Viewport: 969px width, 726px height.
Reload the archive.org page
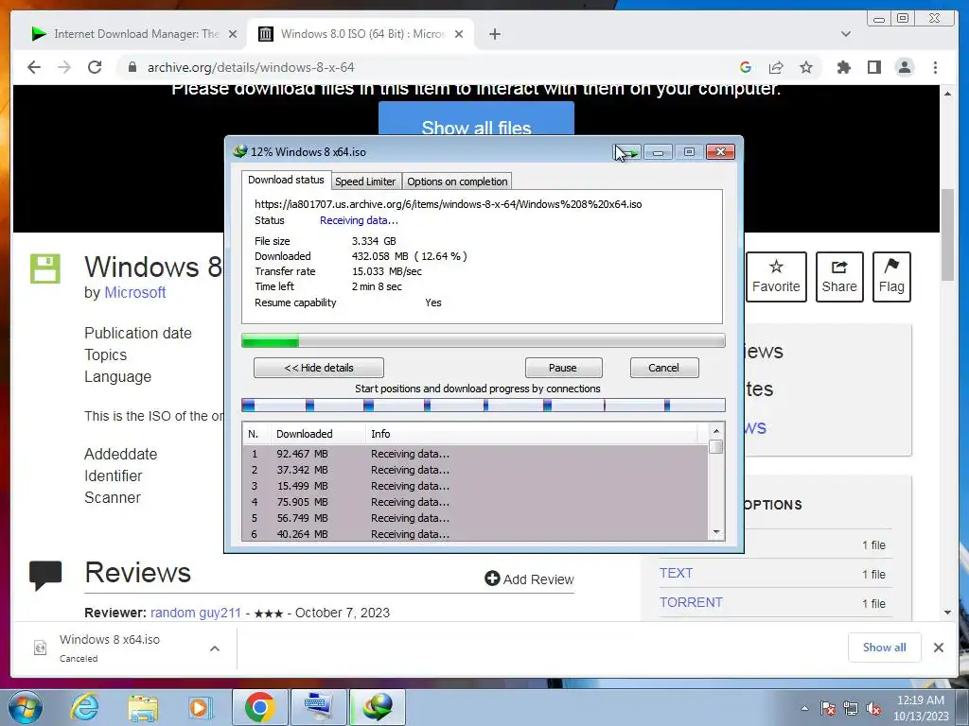click(x=95, y=67)
